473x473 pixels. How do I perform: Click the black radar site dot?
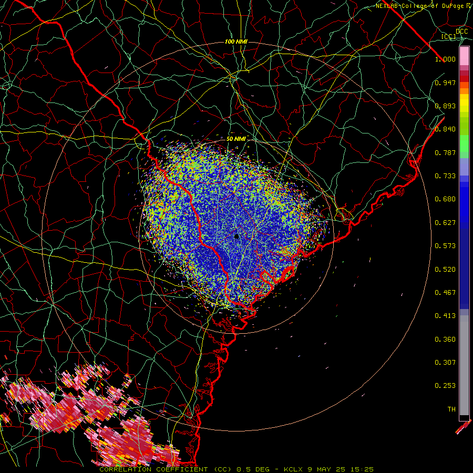click(236, 236)
